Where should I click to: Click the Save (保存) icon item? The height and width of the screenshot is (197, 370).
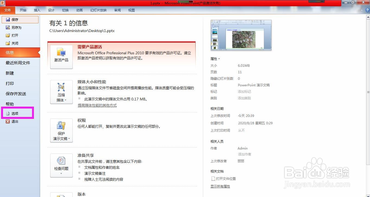pos(20,20)
